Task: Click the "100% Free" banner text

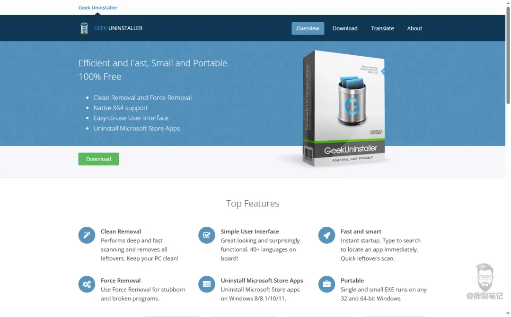Action: pyautogui.click(x=100, y=77)
